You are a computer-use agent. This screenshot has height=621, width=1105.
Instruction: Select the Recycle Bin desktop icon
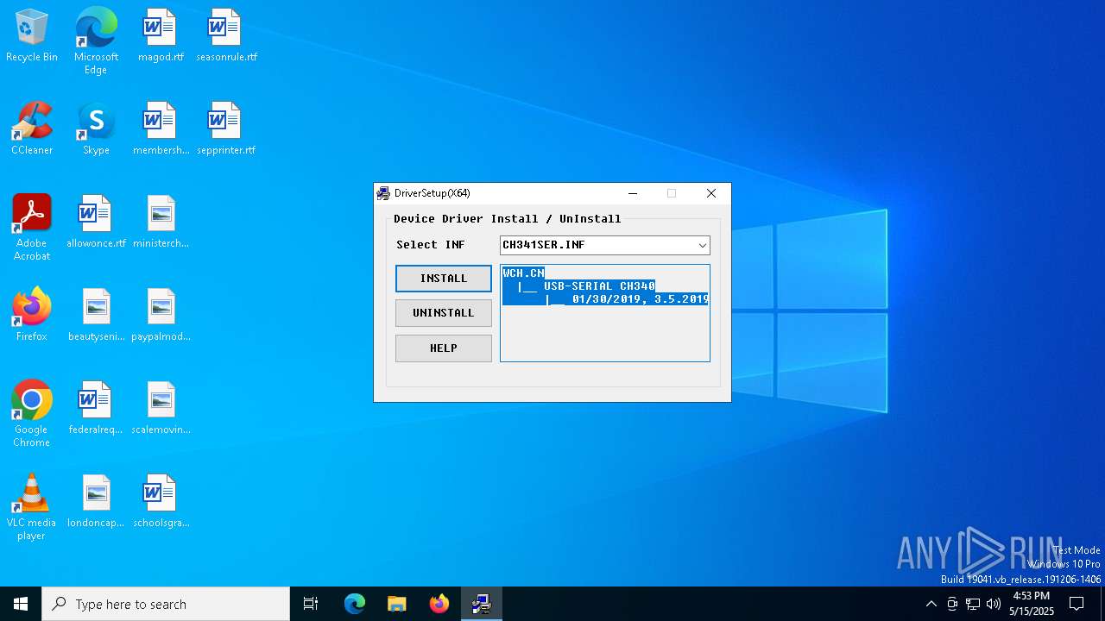(32, 36)
